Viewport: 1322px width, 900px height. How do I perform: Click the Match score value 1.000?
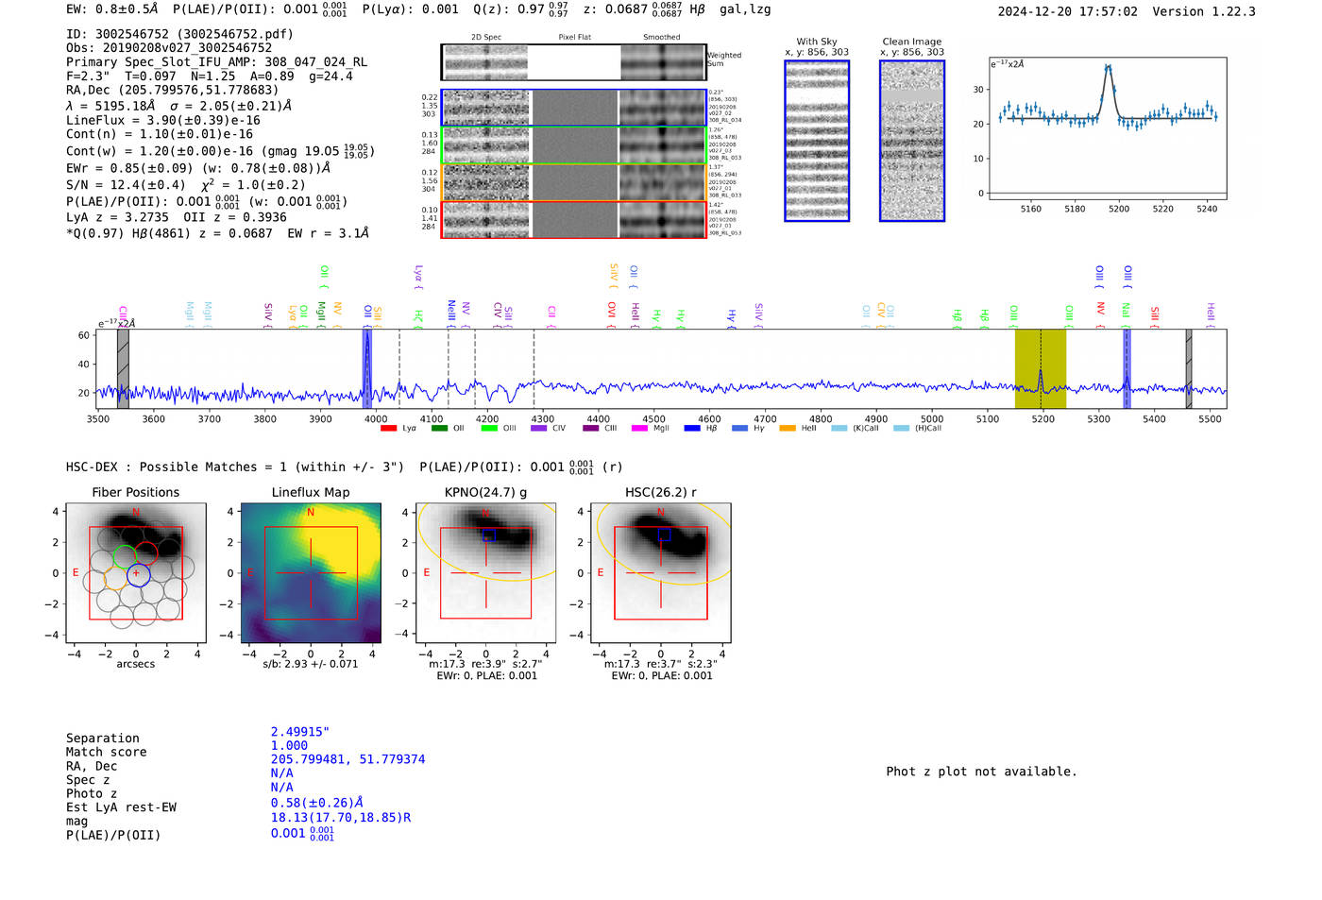pyautogui.click(x=289, y=745)
